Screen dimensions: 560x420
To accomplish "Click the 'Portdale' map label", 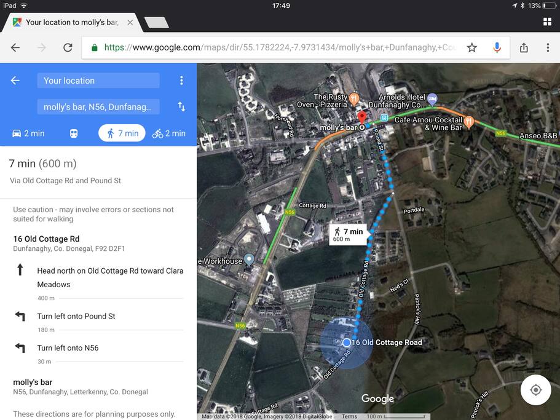I will [x=414, y=210].
